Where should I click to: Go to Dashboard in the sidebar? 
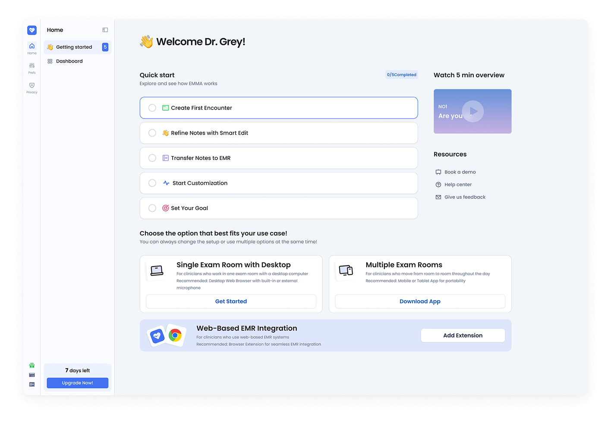(x=69, y=61)
